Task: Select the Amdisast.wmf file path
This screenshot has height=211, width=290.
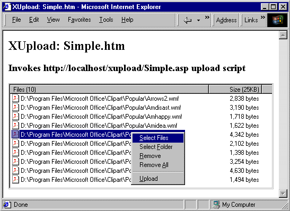Action: [x=101, y=108]
